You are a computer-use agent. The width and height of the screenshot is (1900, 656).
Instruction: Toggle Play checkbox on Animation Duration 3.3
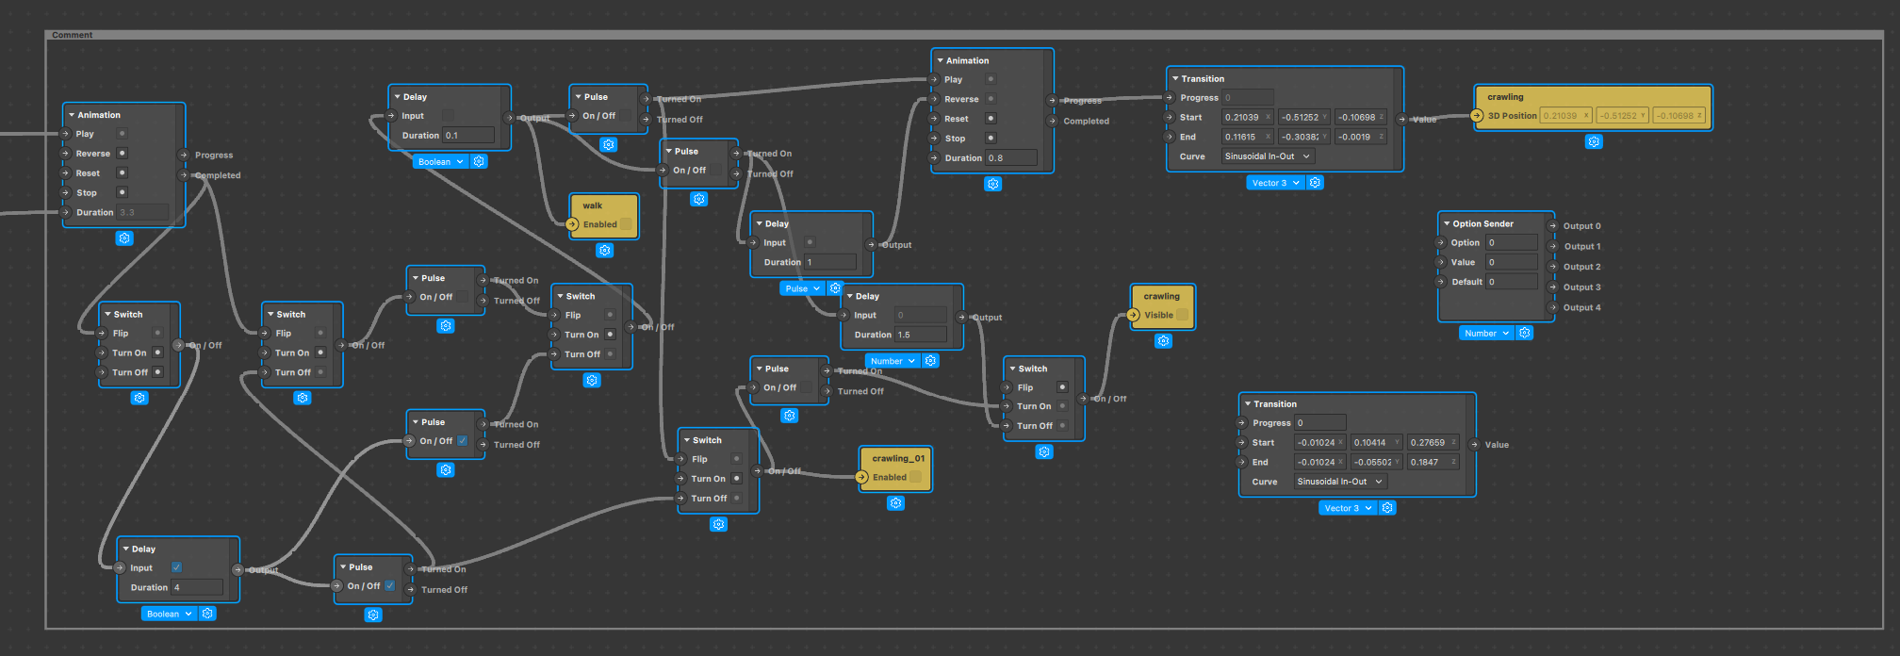122,134
